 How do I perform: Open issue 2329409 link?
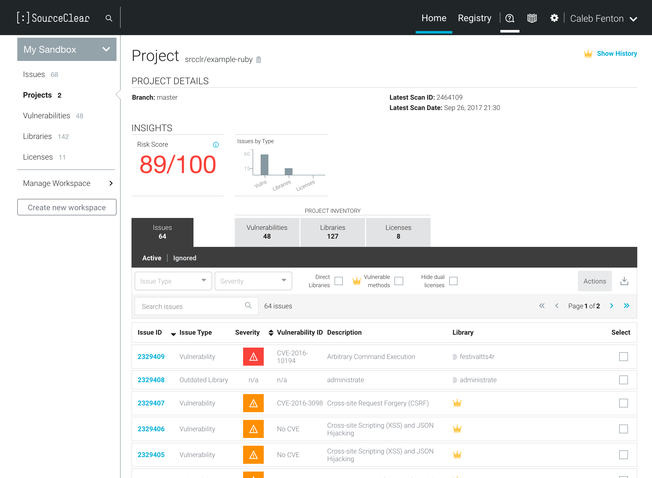(151, 356)
